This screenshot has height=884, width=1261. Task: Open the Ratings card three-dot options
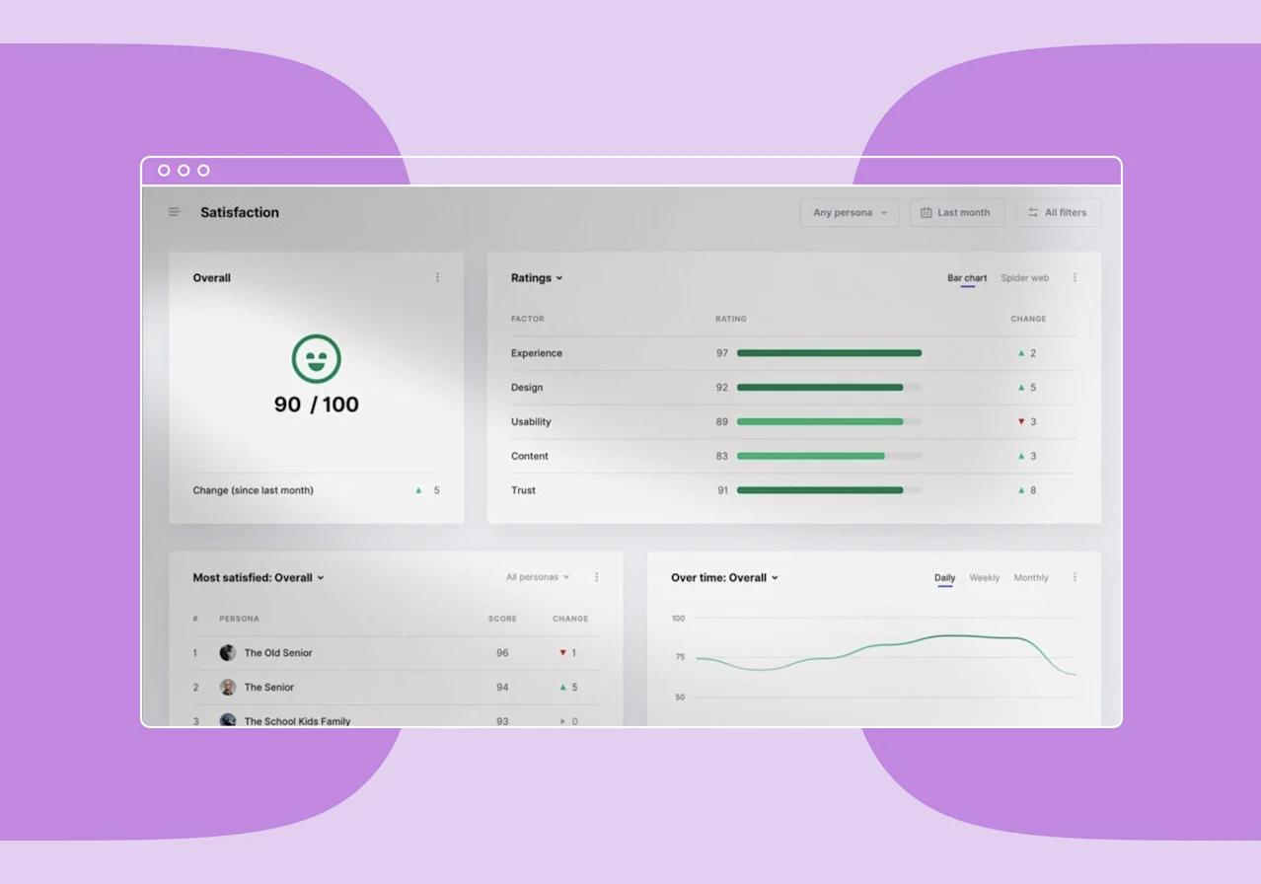tap(1075, 278)
